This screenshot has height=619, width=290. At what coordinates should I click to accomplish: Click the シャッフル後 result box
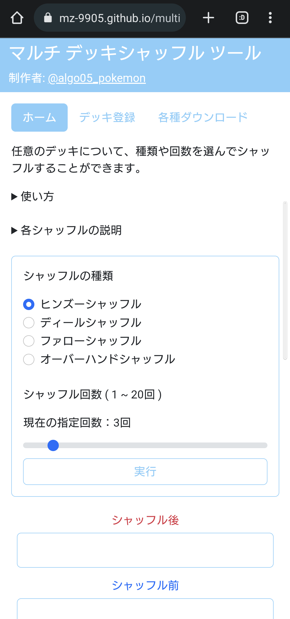[145, 550]
